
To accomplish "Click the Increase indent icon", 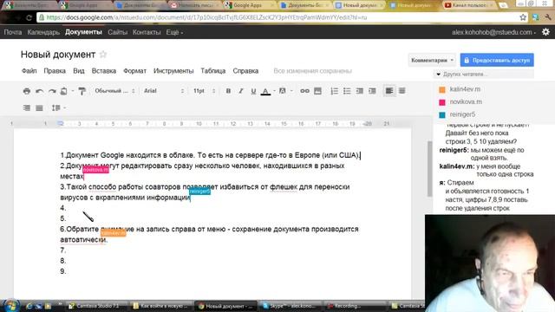I will (372, 91).
